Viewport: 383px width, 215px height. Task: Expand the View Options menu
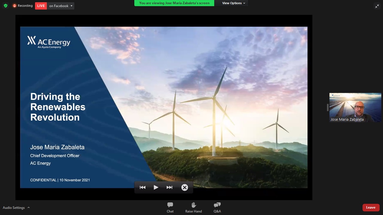click(x=233, y=3)
